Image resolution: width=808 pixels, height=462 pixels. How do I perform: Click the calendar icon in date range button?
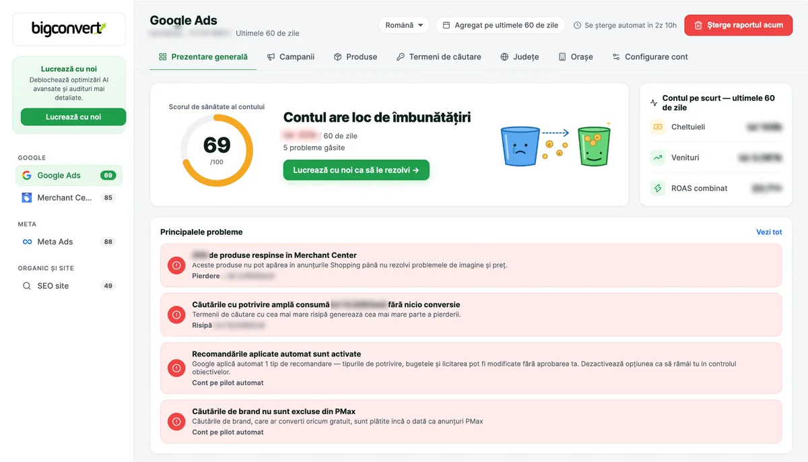pos(446,25)
